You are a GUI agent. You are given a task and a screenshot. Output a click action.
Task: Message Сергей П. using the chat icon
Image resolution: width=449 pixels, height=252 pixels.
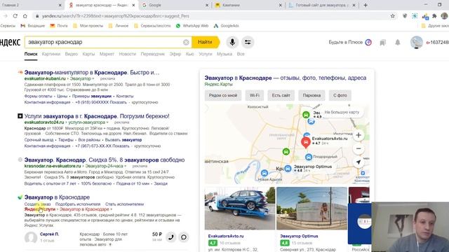click(x=184, y=237)
